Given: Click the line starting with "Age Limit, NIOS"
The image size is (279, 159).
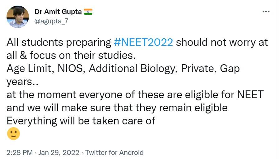Looking at the screenshot, I should point(123,69).
